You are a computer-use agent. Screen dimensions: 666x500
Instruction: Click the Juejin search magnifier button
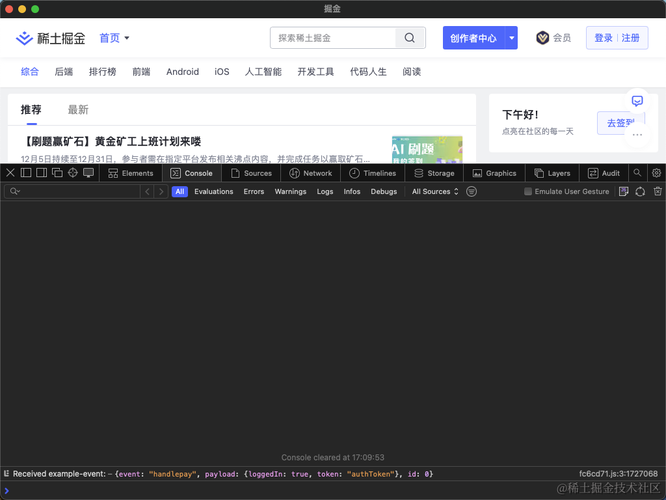(410, 38)
